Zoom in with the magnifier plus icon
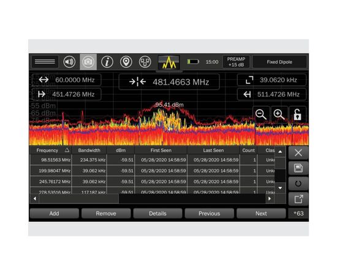Image resolution: width=337 pixels, height=276 pixels. point(279,114)
